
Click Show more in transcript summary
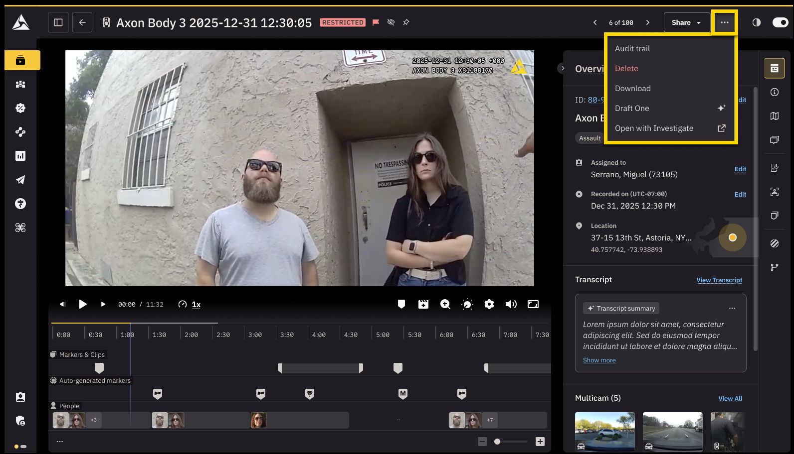599,360
